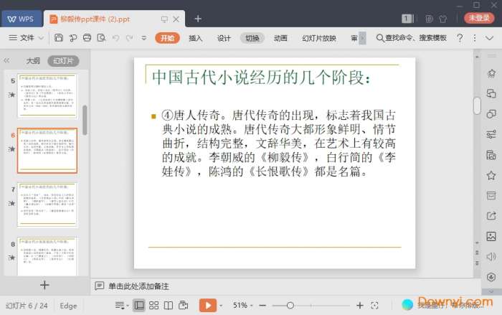Click the window count badge 1

coord(407,19)
